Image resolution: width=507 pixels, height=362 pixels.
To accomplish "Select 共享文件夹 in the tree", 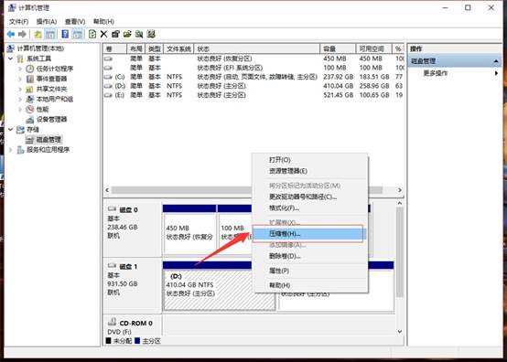I will tap(51, 89).
